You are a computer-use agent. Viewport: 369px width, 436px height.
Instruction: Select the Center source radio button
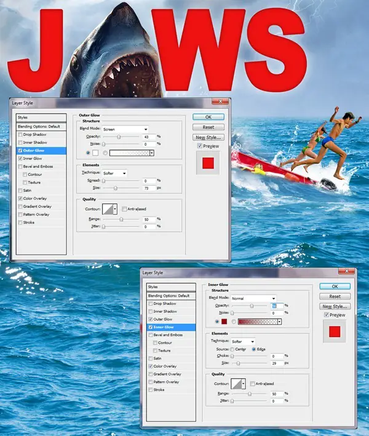[x=233, y=349]
